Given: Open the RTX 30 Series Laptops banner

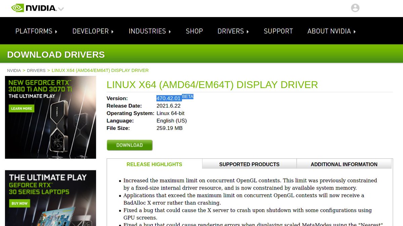Looking at the screenshot, I should click(50, 198).
